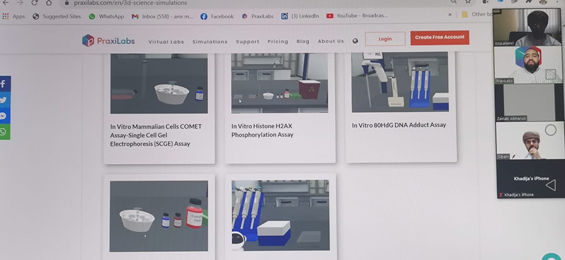Select the PraxiLabs presenter video tile

[x=528, y=65]
